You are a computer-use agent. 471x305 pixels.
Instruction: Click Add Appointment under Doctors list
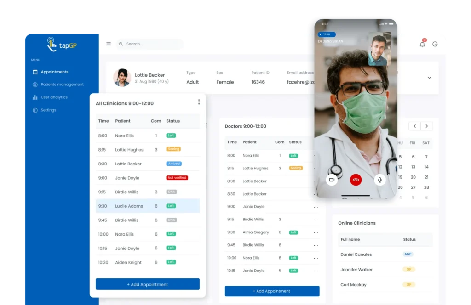point(272,291)
